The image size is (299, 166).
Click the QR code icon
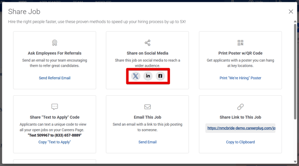pyautogui.click(x=240, y=43)
